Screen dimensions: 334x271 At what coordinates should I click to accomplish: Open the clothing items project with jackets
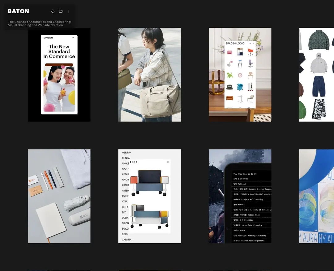[317, 75]
